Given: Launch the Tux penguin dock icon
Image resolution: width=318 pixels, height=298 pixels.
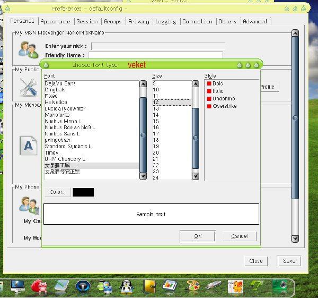Looking at the screenshot, I should click(127, 286).
